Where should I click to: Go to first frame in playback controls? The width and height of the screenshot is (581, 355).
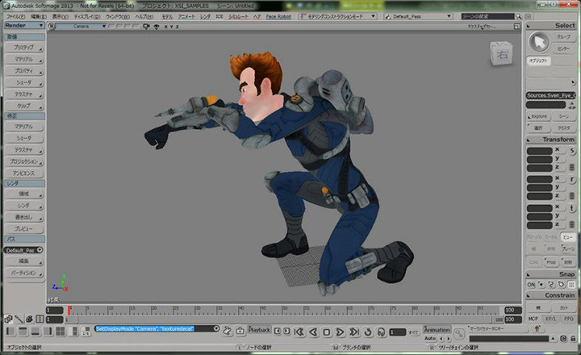[x=299, y=332]
